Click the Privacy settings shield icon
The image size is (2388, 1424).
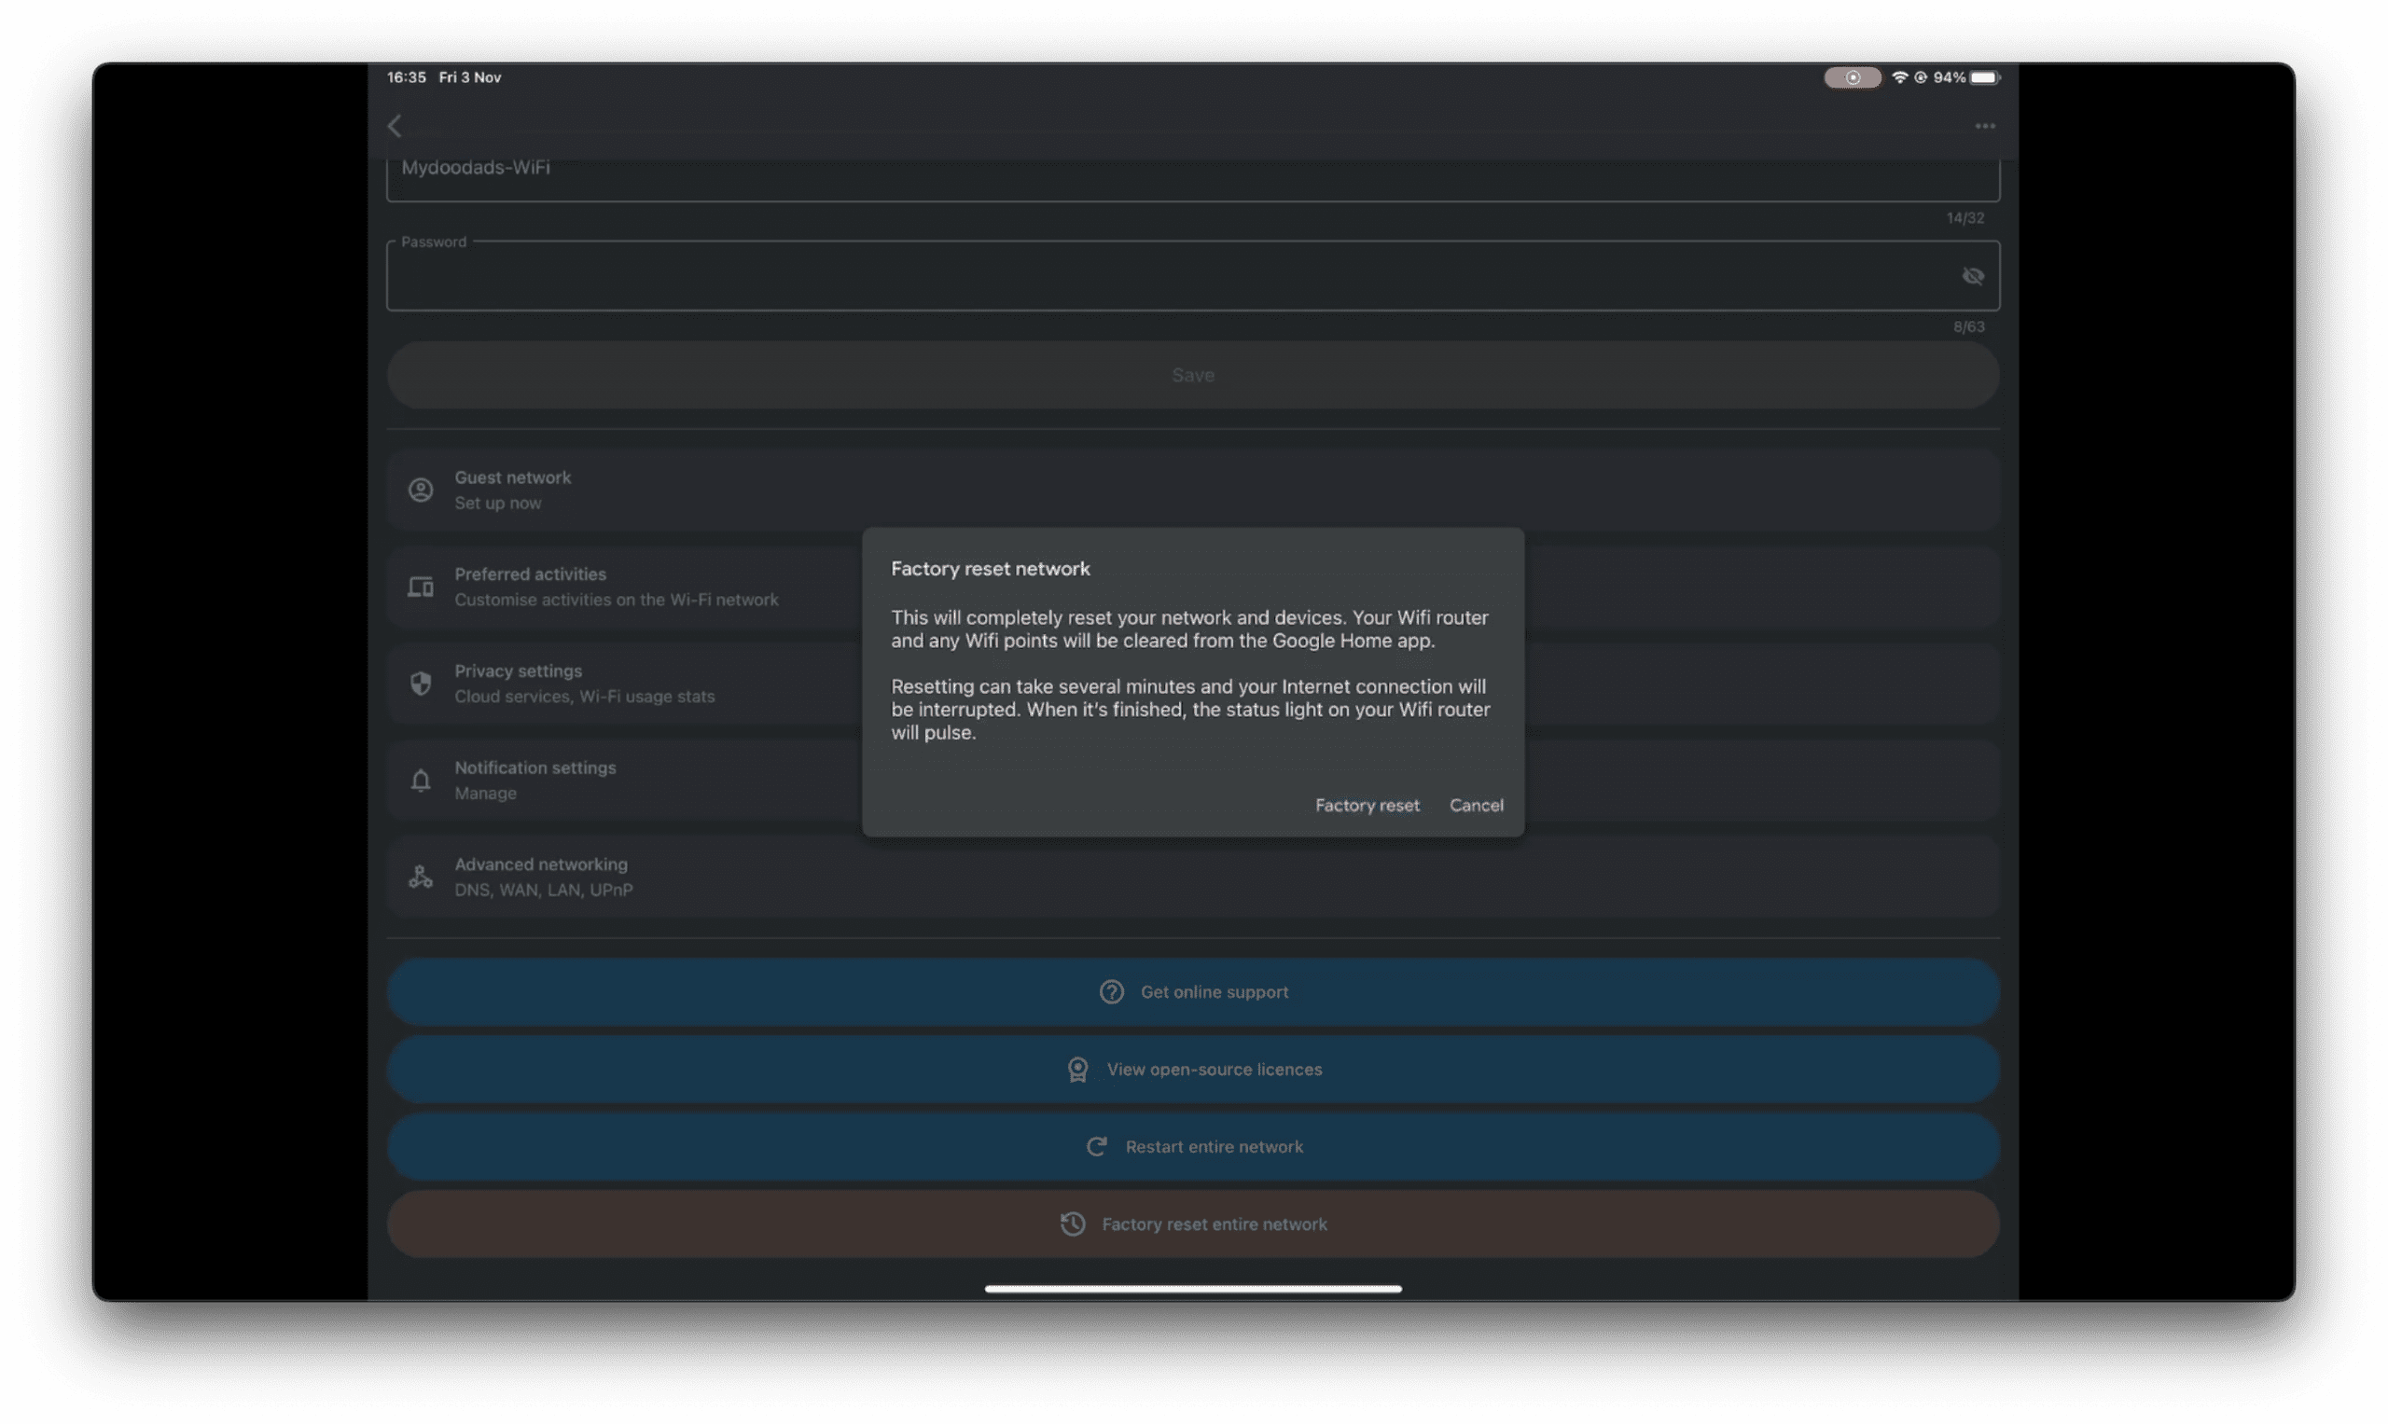click(x=421, y=684)
